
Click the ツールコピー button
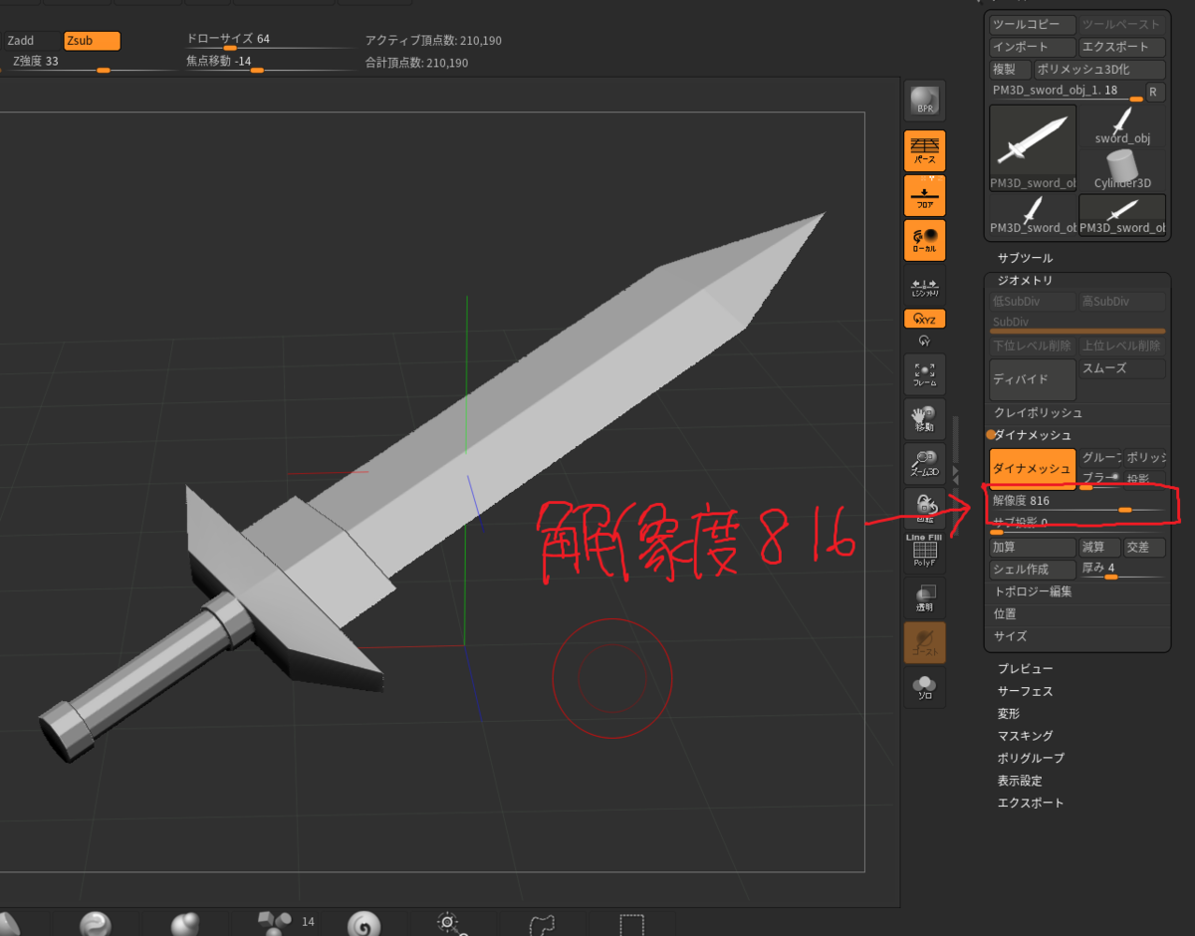click(x=1033, y=25)
